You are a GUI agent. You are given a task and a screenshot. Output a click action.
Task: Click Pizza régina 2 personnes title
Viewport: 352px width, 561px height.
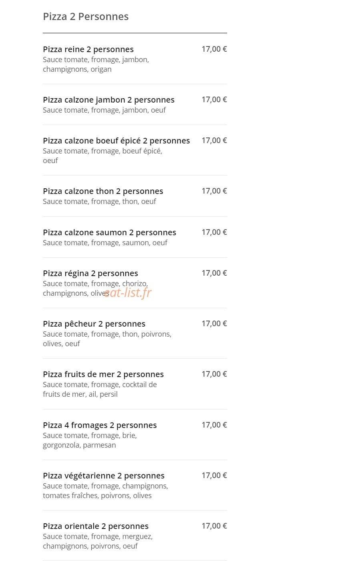(x=91, y=273)
